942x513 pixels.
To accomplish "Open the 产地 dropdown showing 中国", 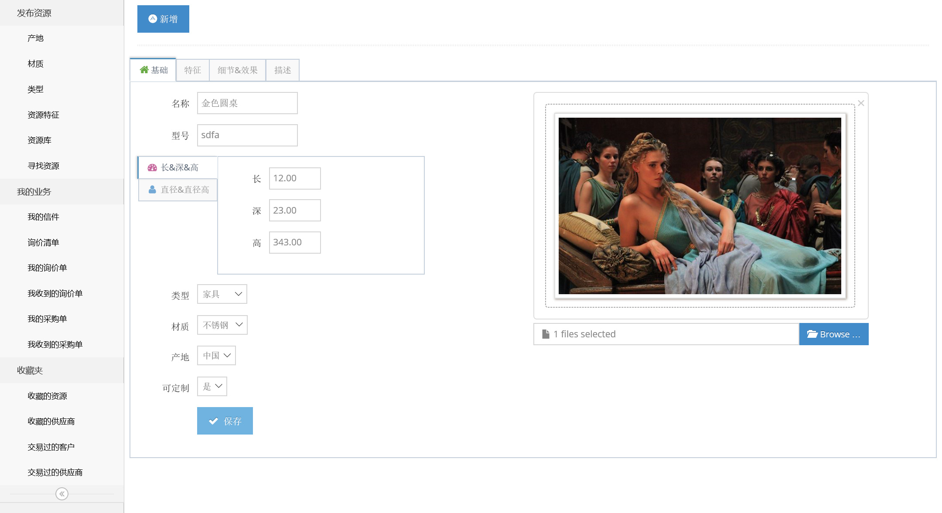I will tap(216, 356).
